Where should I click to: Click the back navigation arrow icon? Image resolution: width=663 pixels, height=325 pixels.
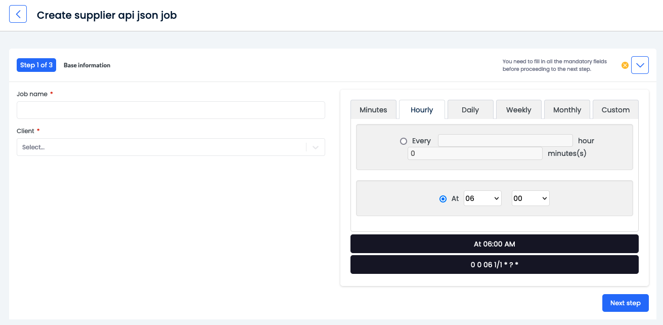point(18,14)
